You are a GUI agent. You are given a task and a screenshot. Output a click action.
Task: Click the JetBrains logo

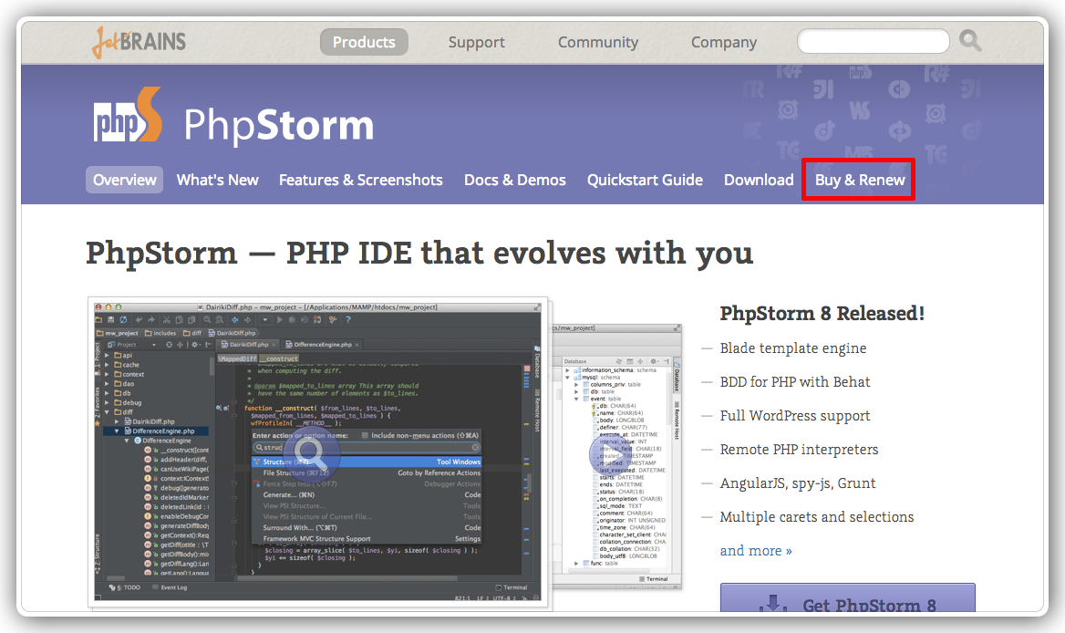point(140,42)
